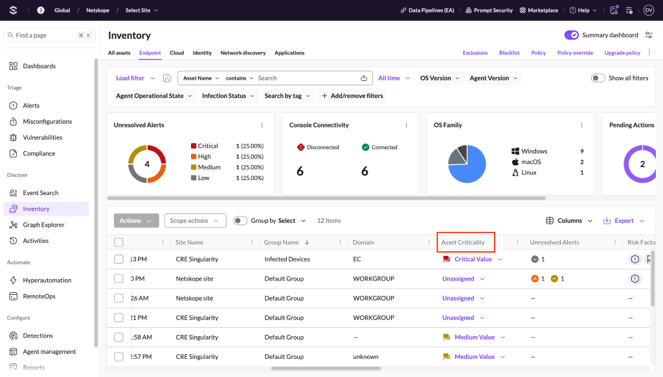Expand the Columns dropdown
Image resolution: width=663 pixels, height=377 pixels.
tap(569, 220)
